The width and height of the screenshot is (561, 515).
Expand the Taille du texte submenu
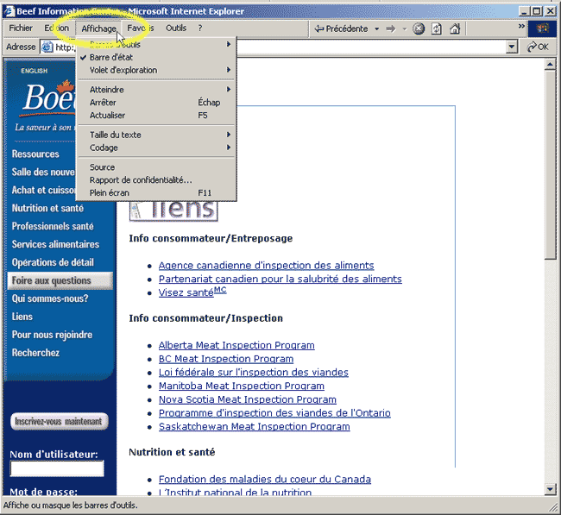[156, 135]
